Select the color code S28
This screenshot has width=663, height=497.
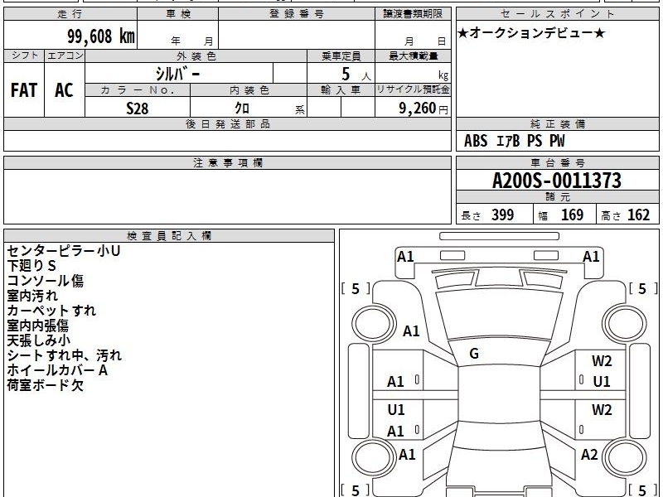[x=138, y=109]
